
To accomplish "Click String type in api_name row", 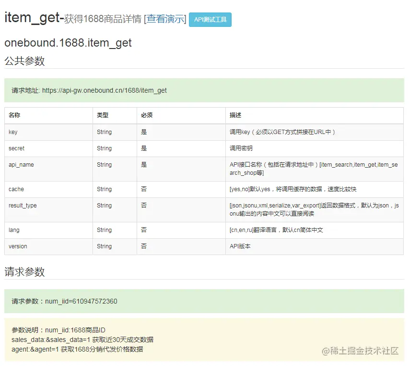I will point(105,165).
